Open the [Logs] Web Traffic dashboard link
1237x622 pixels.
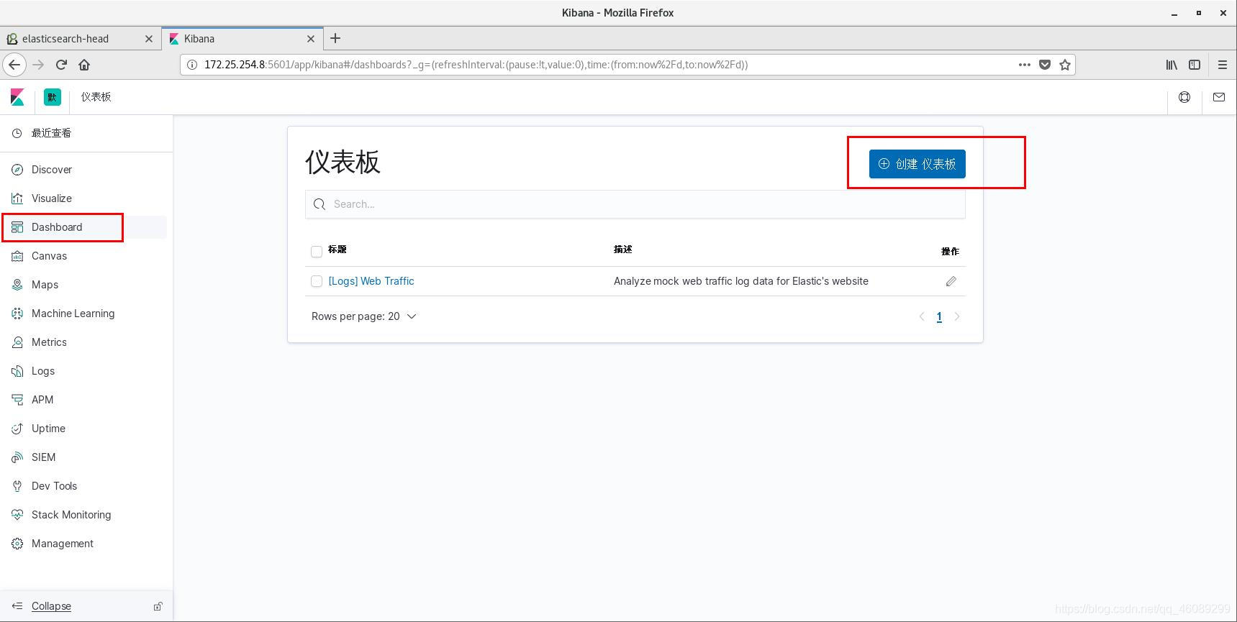pyautogui.click(x=371, y=281)
